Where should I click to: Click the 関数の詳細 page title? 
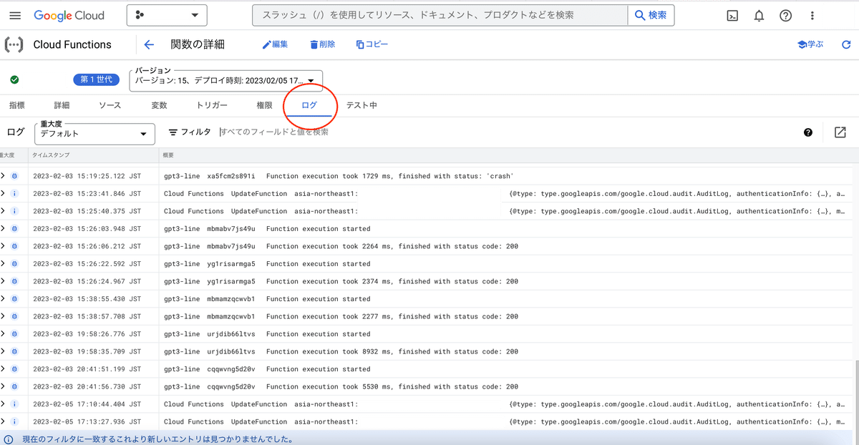(198, 44)
